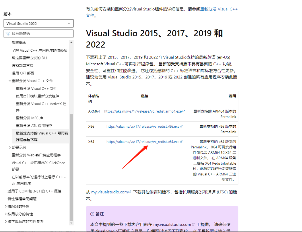This screenshot has width=302, height=232.
Task: Expand 按用法分的特性
Action: (6, 214)
